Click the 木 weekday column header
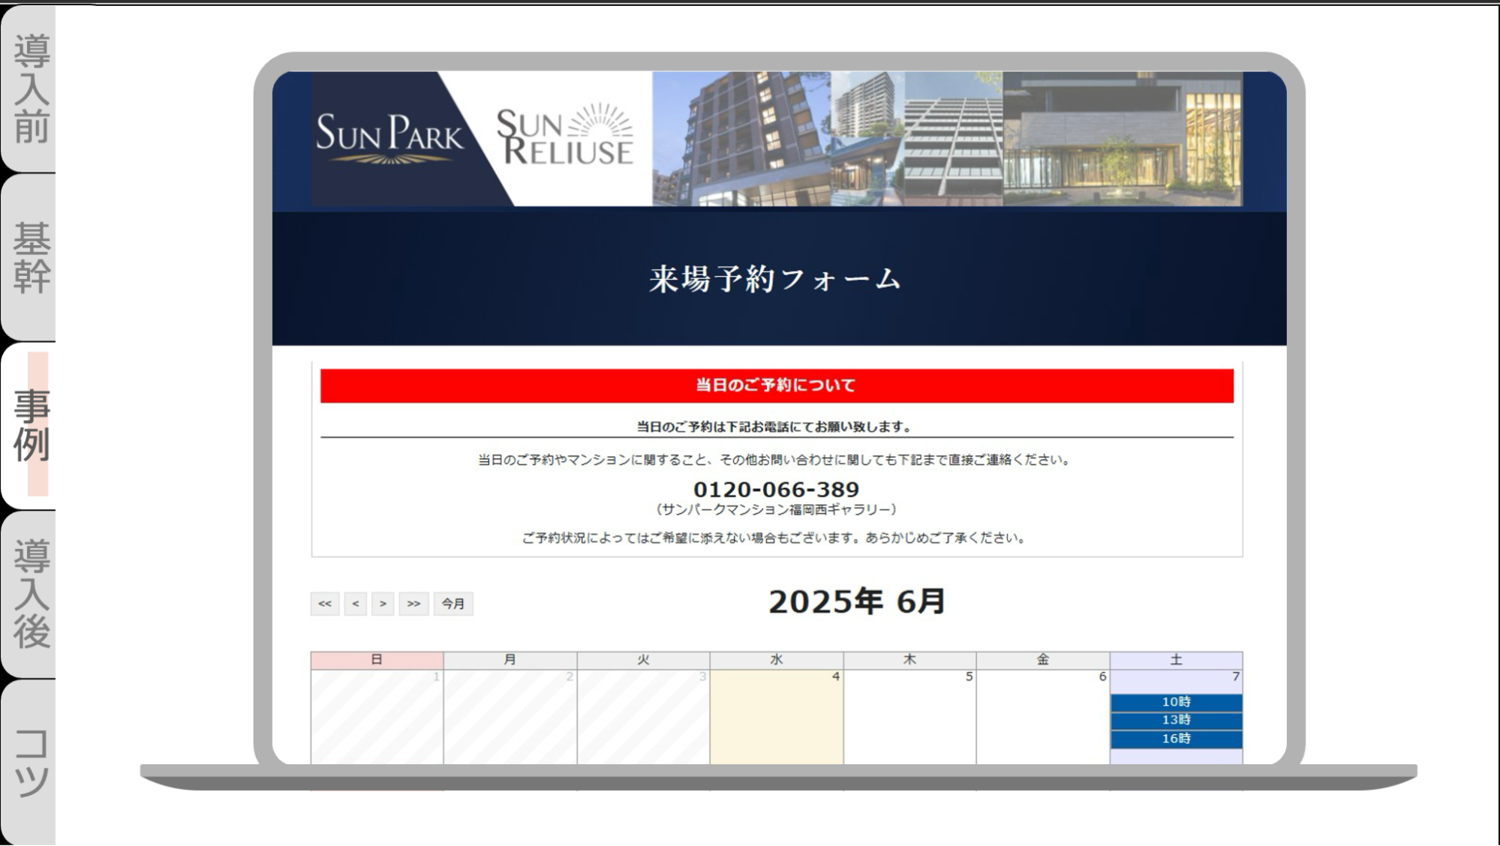 click(x=909, y=660)
